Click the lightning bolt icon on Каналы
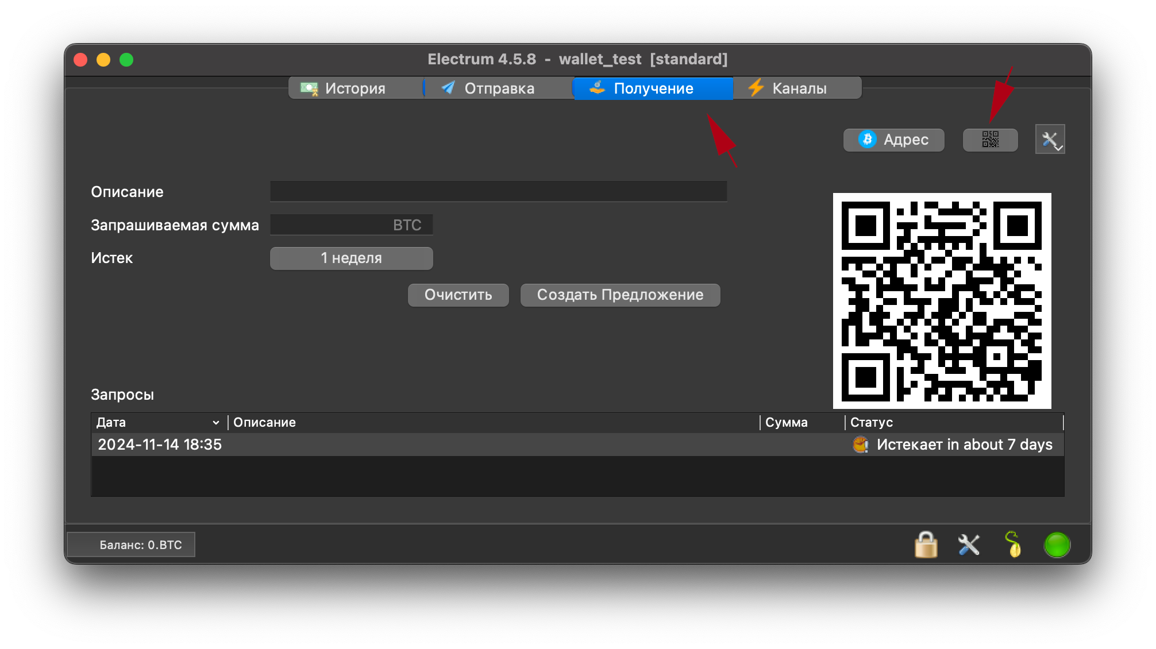Image resolution: width=1156 pixels, height=649 pixels. tap(756, 88)
